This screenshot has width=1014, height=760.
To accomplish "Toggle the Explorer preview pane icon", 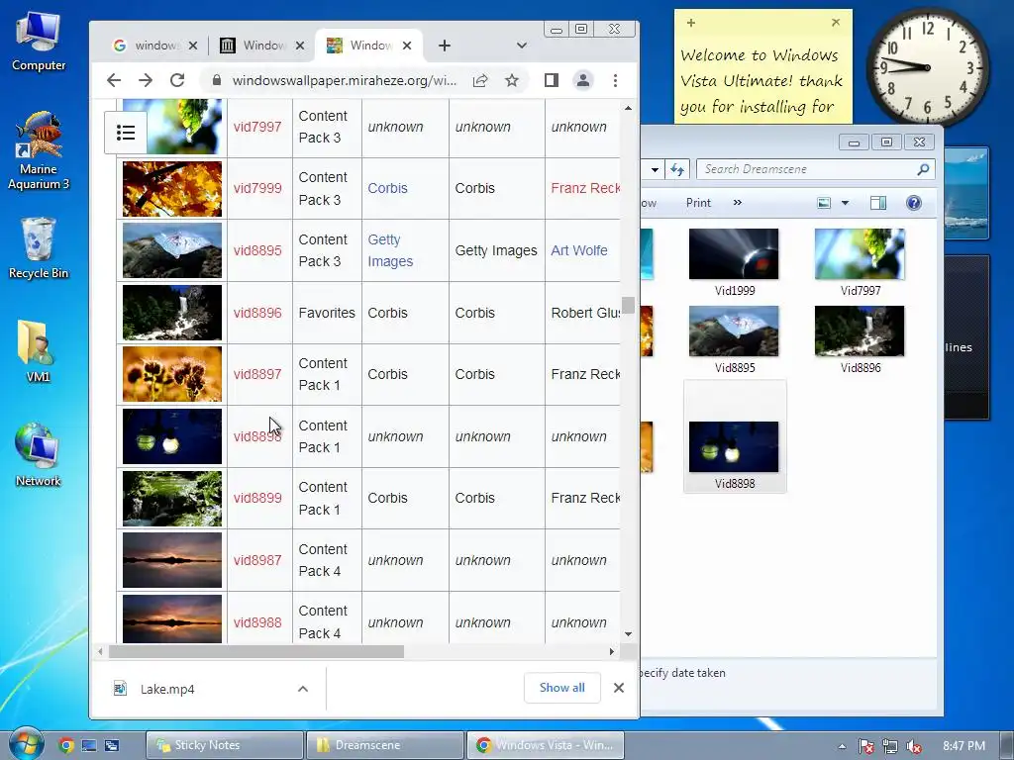I will (x=878, y=203).
